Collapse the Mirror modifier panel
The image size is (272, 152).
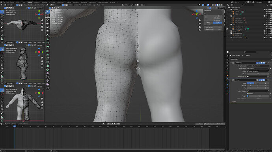231,80
